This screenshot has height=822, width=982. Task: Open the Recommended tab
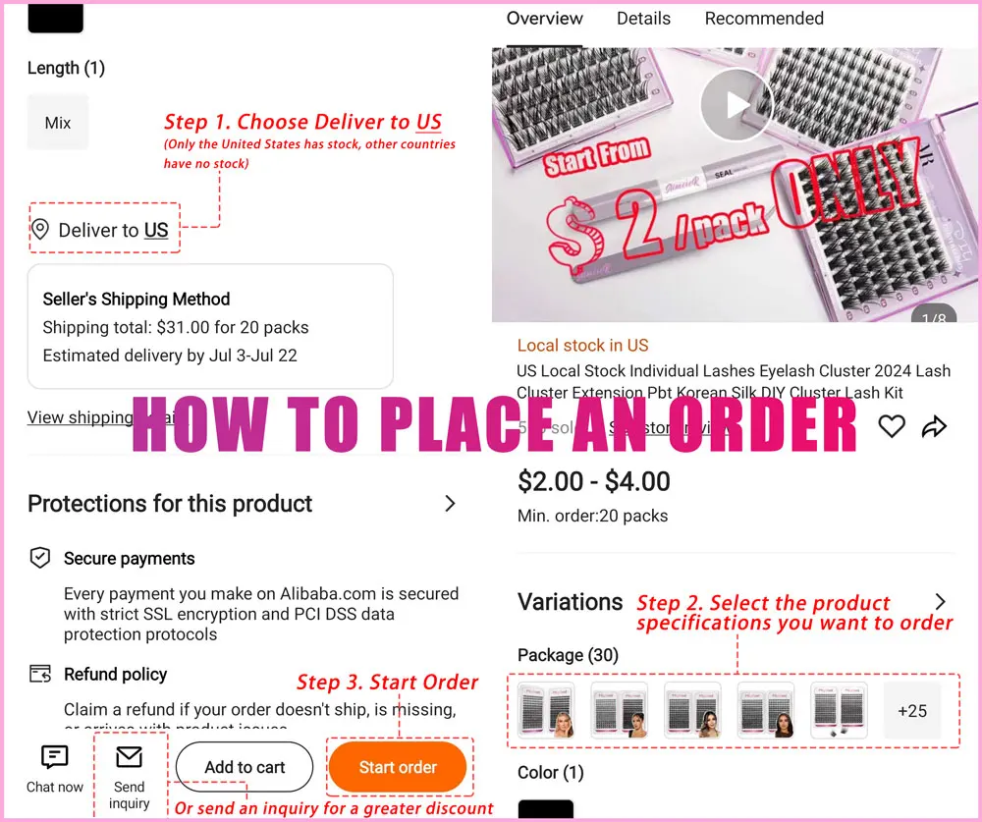pos(764,19)
